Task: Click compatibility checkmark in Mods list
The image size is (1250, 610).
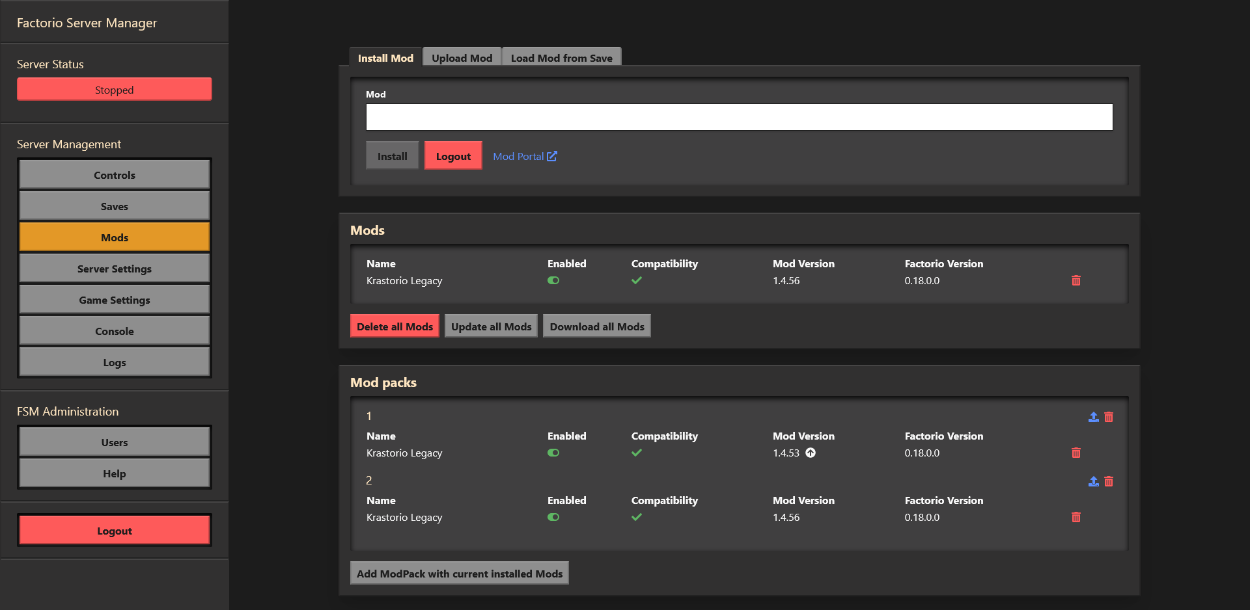Action: [x=637, y=280]
